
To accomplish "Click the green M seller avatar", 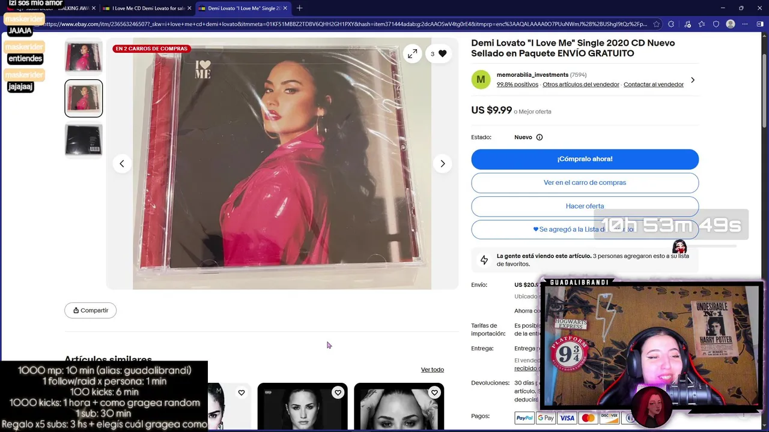I will [x=481, y=79].
